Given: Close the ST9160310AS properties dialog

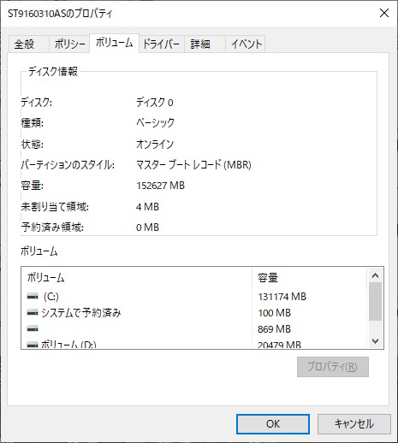Looking at the screenshot, I should click(384, 13).
